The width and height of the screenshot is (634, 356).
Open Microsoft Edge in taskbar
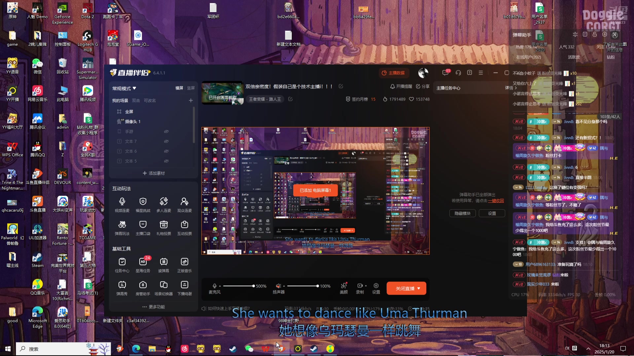(x=136, y=349)
